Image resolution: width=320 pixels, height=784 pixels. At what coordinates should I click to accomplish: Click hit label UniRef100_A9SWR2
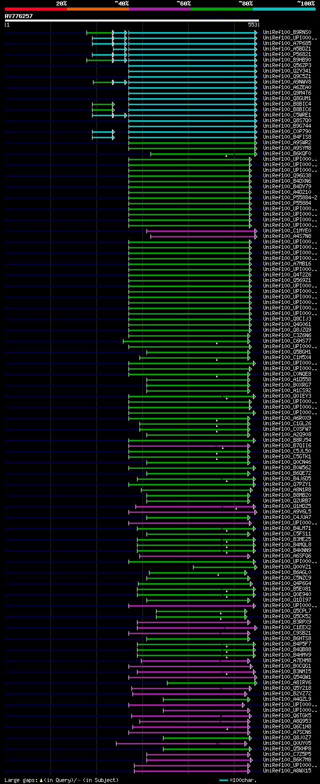click(287, 143)
